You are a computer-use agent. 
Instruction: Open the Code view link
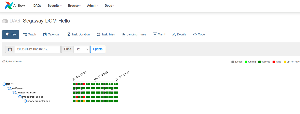tap(199, 34)
